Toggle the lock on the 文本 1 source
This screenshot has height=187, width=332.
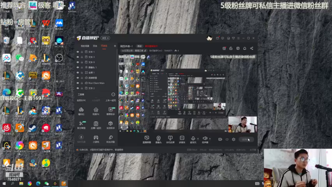point(82,52)
